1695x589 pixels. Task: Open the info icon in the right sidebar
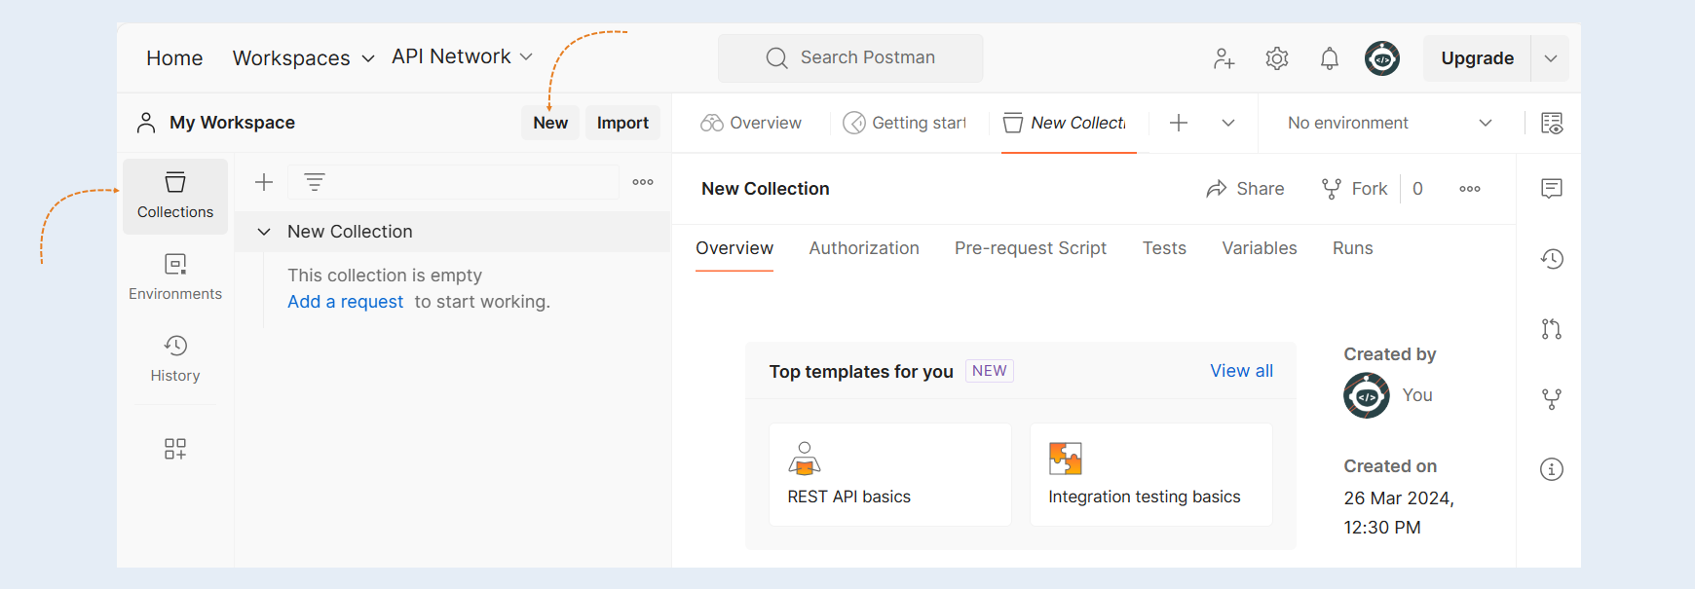pyautogui.click(x=1552, y=469)
